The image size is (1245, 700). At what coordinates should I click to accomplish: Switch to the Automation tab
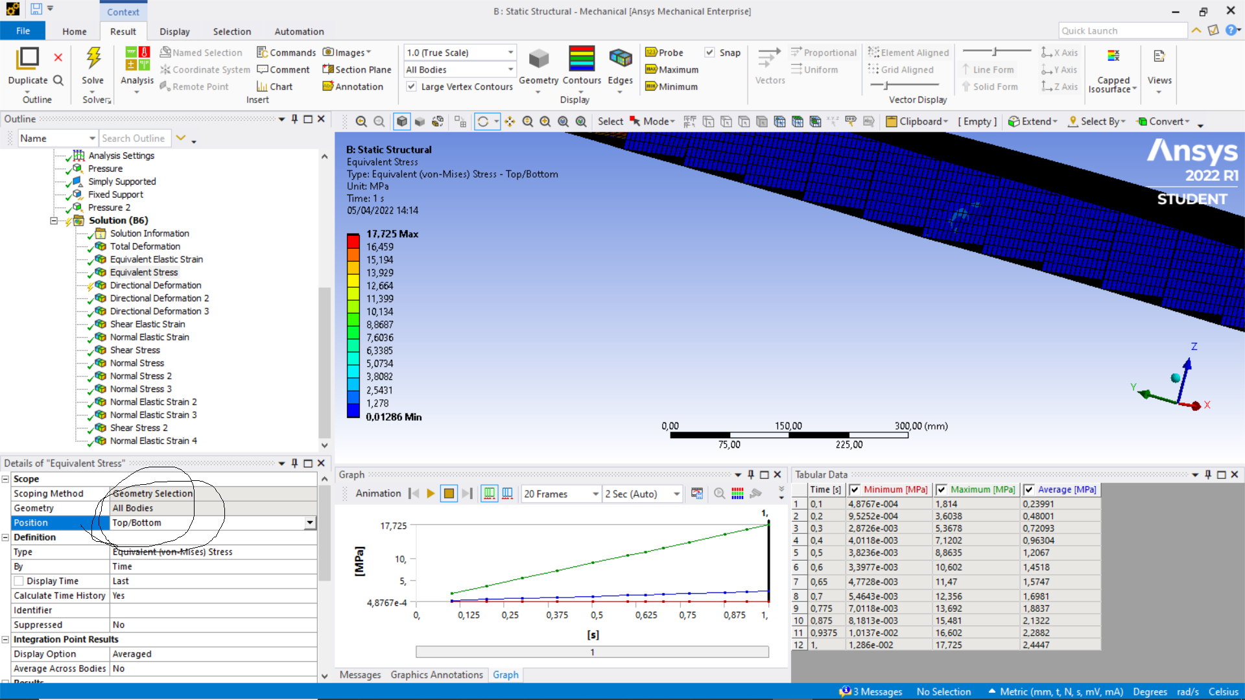pyautogui.click(x=299, y=31)
